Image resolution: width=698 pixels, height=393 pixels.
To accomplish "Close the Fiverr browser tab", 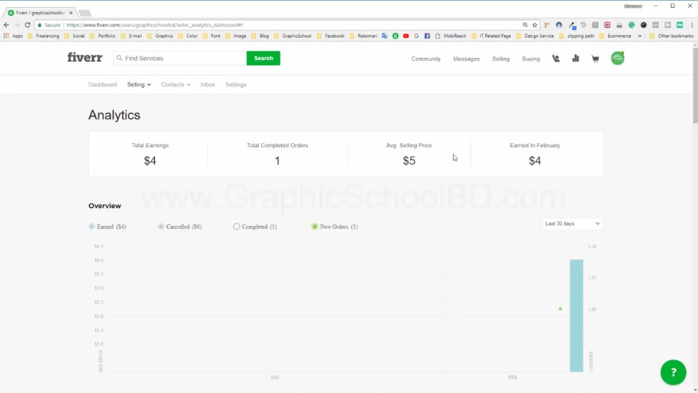I will (70, 13).
